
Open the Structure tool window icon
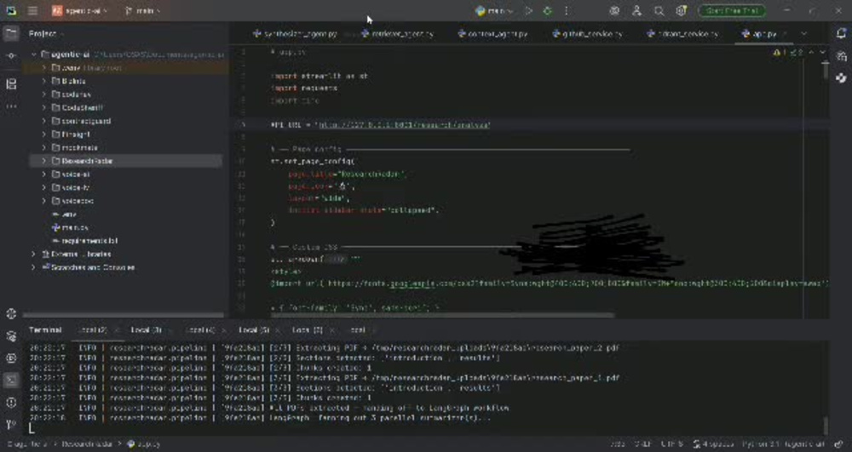pyautogui.click(x=11, y=84)
